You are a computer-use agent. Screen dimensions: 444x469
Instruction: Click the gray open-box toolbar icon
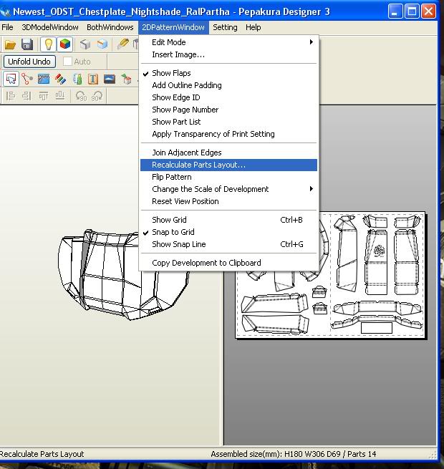pyautogui.click(x=85, y=44)
